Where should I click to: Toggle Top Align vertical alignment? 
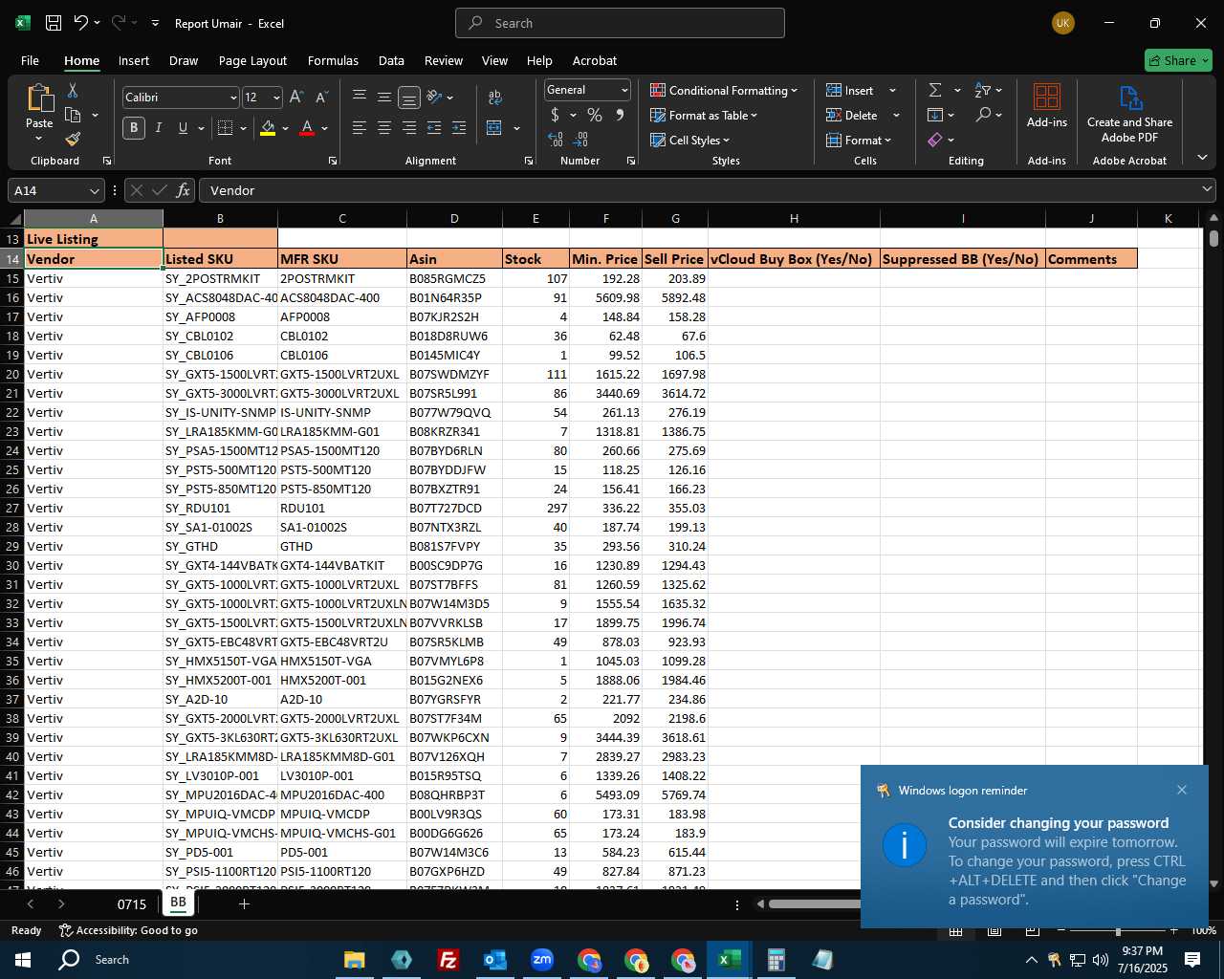[360, 98]
